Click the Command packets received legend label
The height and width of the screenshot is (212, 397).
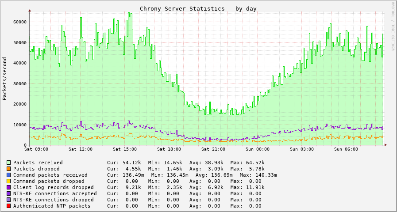(50, 175)
